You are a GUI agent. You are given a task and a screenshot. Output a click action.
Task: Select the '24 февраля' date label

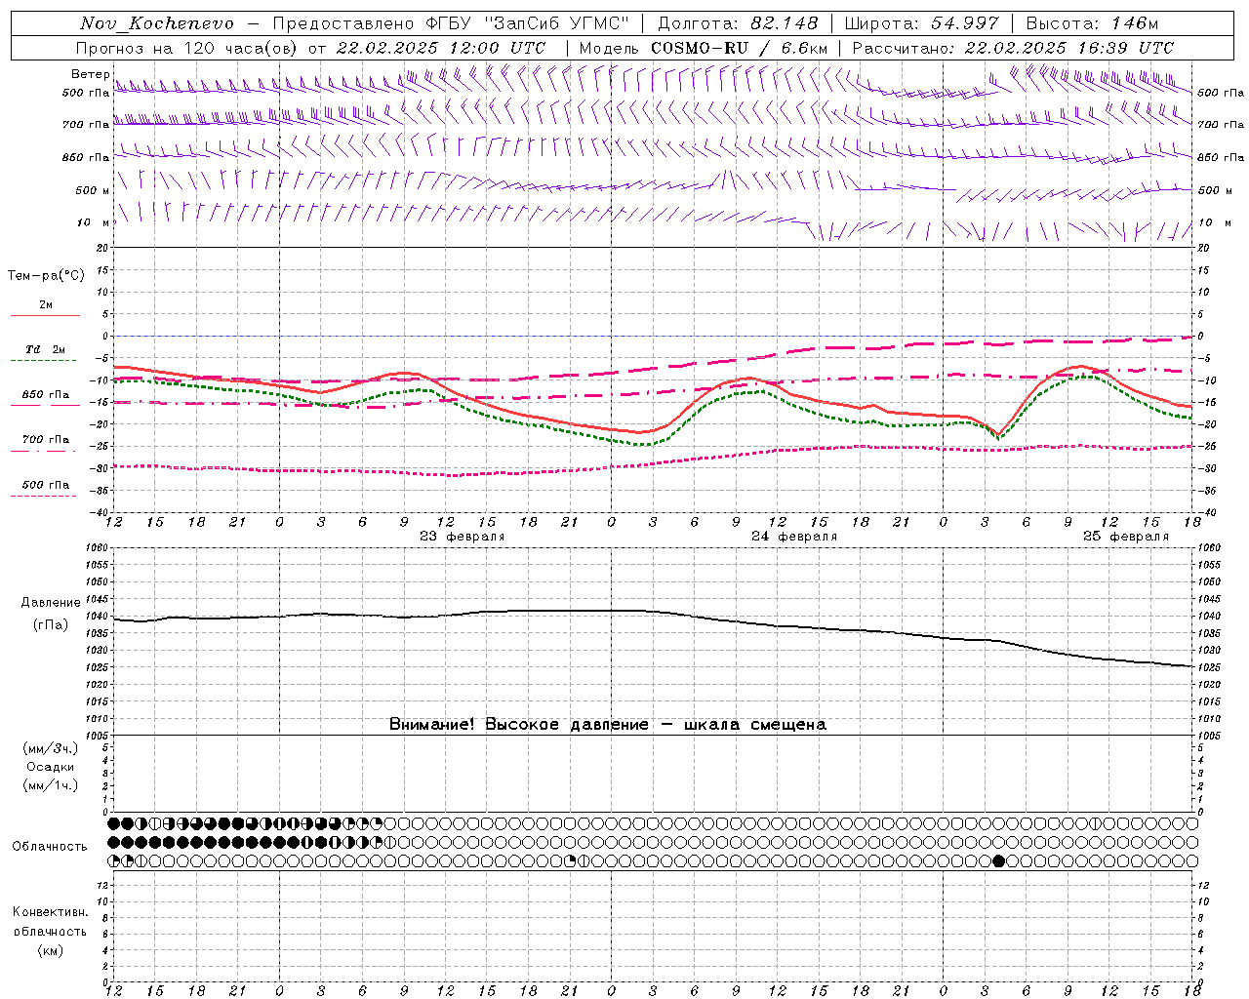(x=794, y=537)
